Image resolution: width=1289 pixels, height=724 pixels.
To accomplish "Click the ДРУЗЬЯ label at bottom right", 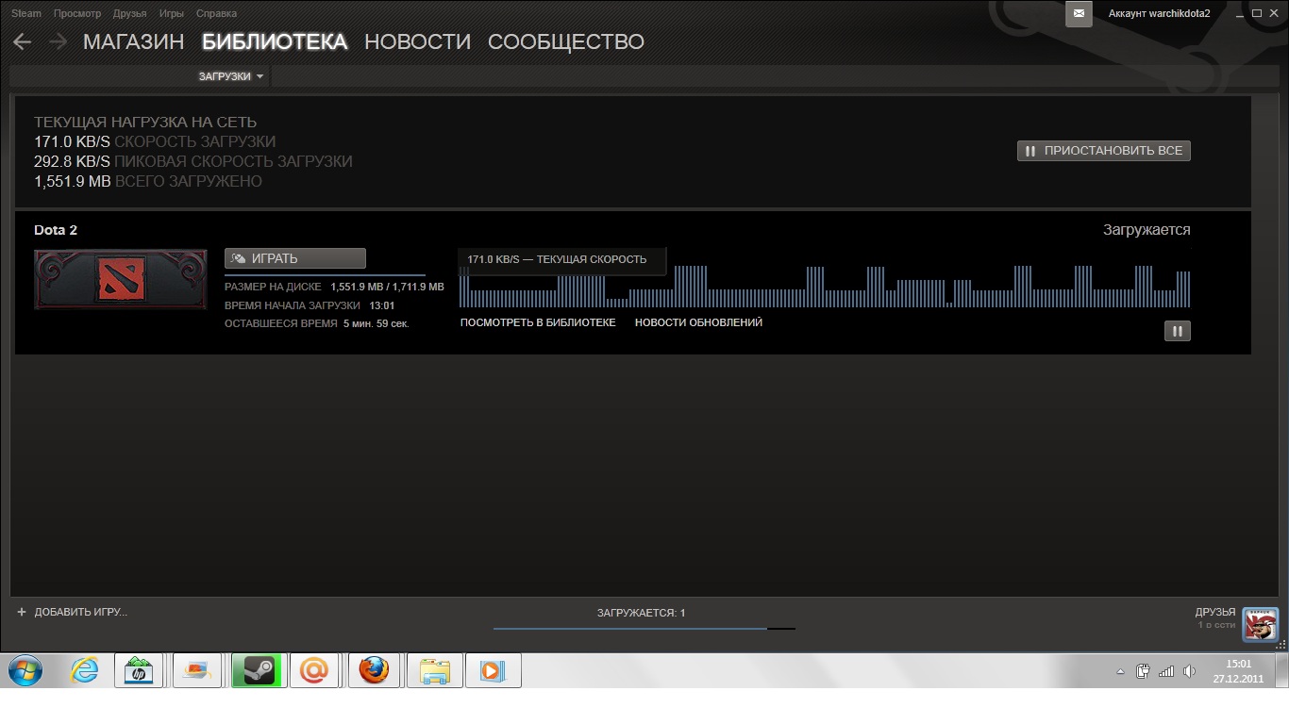I will coord(1215,613).
